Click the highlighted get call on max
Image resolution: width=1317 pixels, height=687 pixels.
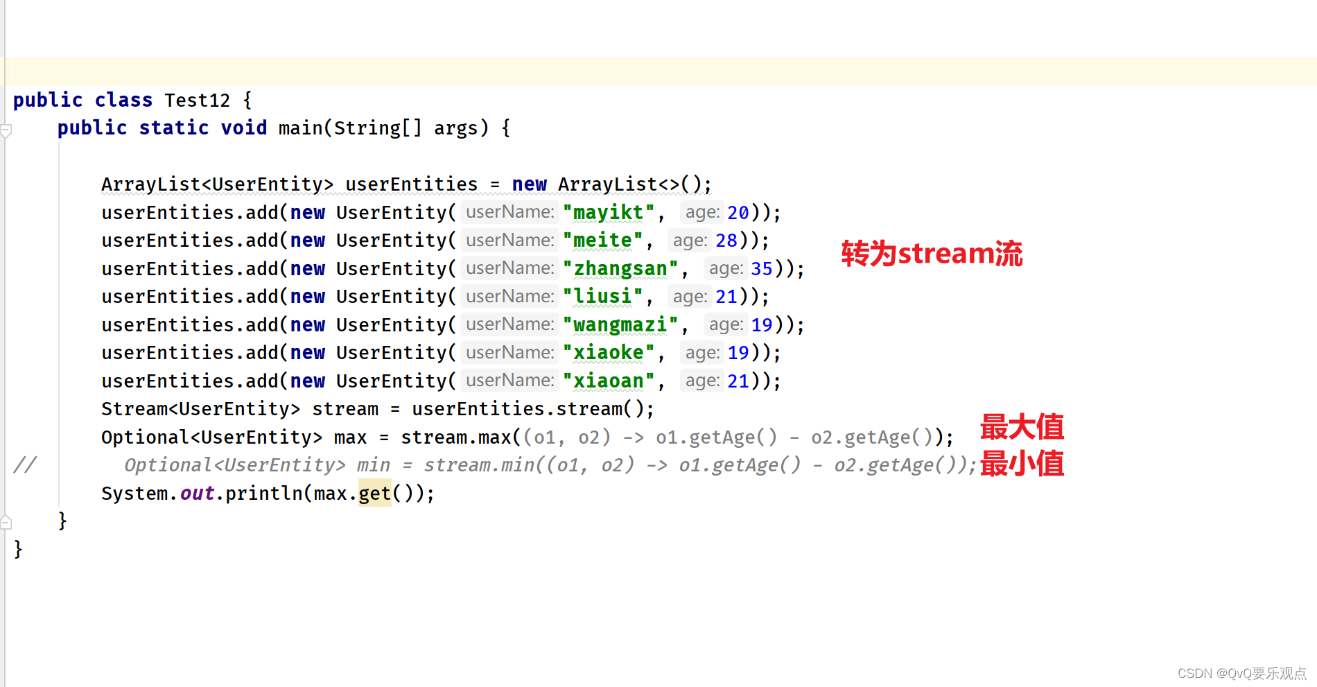pyautogui.click(x=375, y=494)
